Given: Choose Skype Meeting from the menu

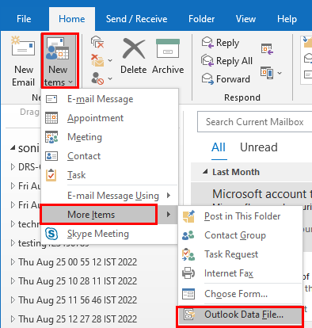Looking at the screenshot, I should [x=109, y=234].
